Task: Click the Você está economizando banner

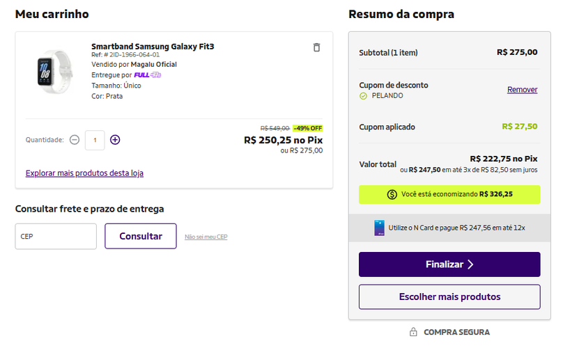Action: tap(449, 195)
